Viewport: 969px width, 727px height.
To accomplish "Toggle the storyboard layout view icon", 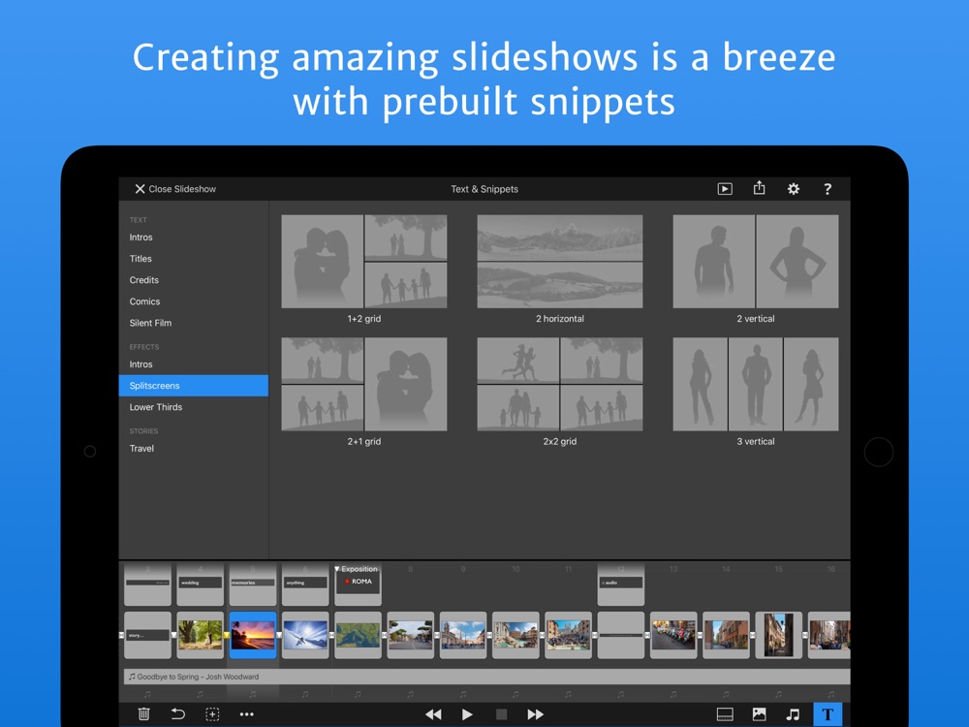I will [x=724, y=714].
